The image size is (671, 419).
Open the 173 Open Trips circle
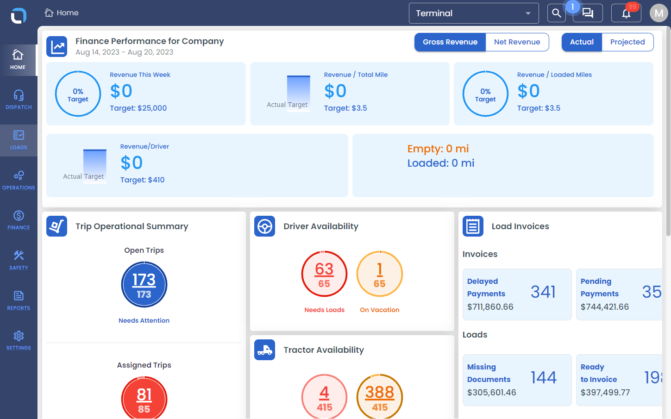pyautogui.click(x=144, y=285)
